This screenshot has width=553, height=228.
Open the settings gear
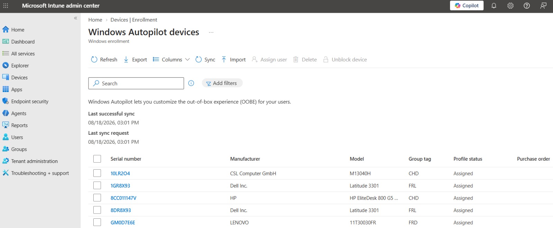pos(510,6)
